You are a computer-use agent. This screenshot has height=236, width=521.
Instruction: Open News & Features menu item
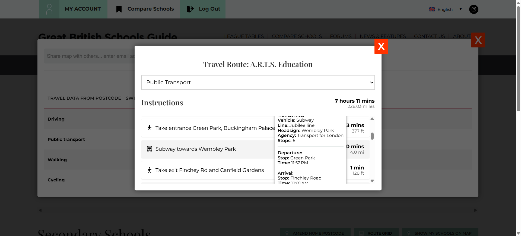383,36
